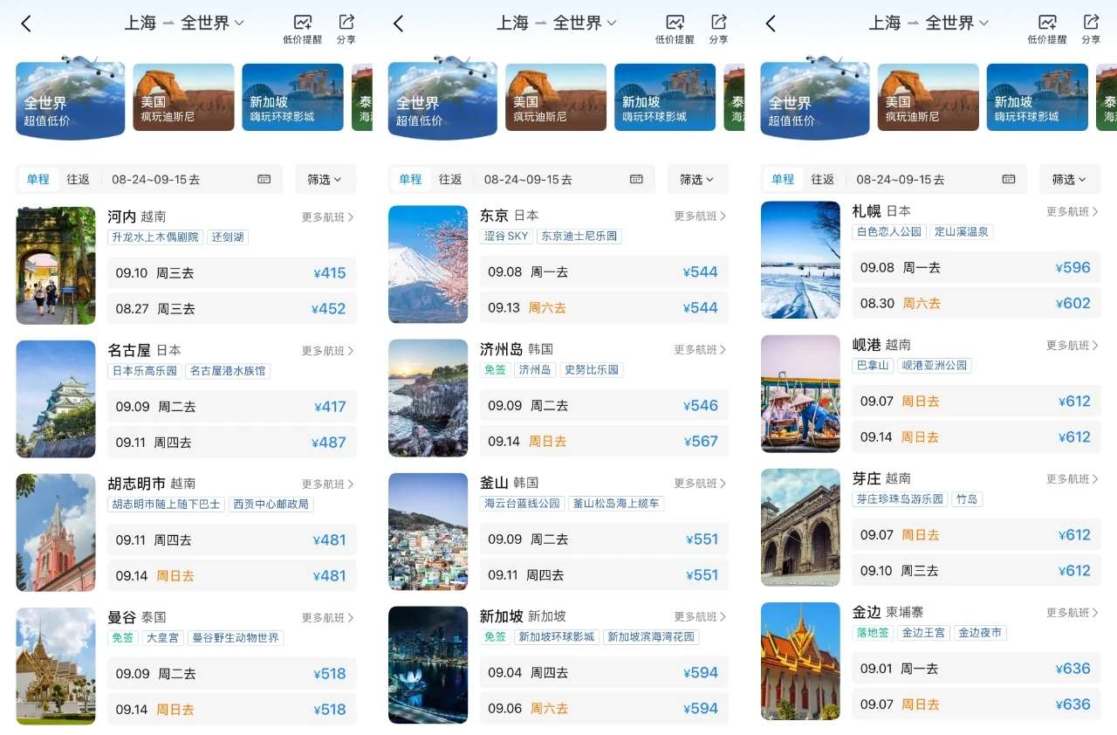
Task: Open the calendar icon in the left 河内 screen date bar
Action: pos(264,179)
